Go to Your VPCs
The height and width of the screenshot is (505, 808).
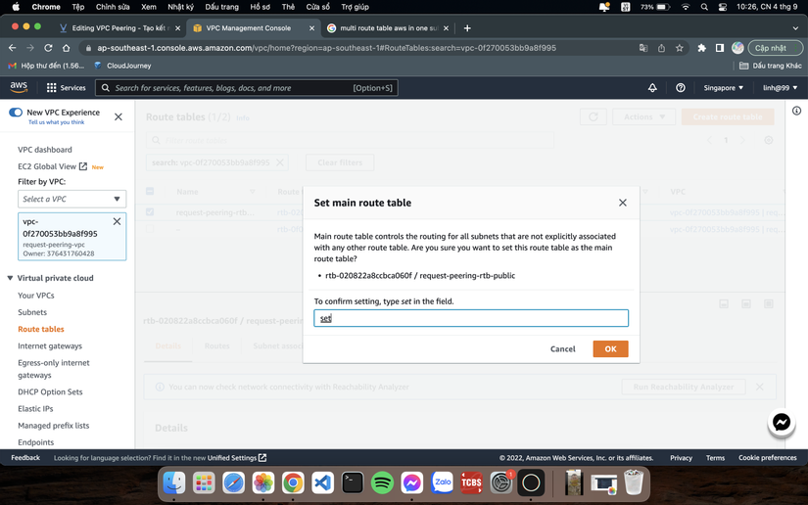[x=36, y=296]
